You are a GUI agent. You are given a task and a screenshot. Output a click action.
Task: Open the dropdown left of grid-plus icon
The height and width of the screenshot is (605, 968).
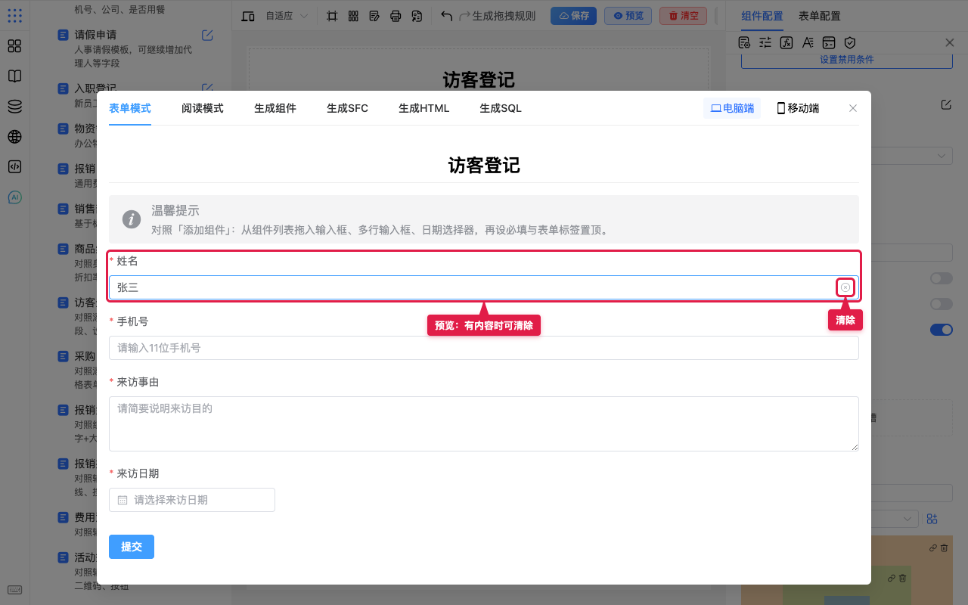(894, 519)
